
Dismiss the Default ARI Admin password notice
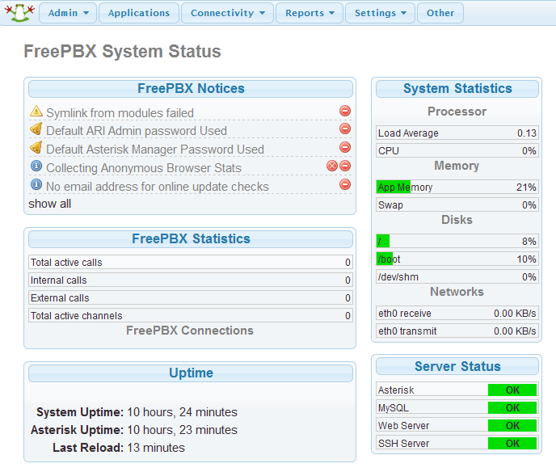[x=345, y=129]
